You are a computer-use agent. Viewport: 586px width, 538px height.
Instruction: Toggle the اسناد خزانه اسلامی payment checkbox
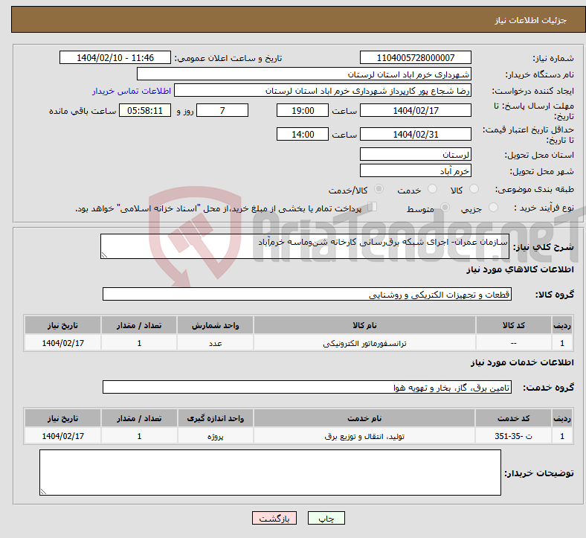pos(373,207)
